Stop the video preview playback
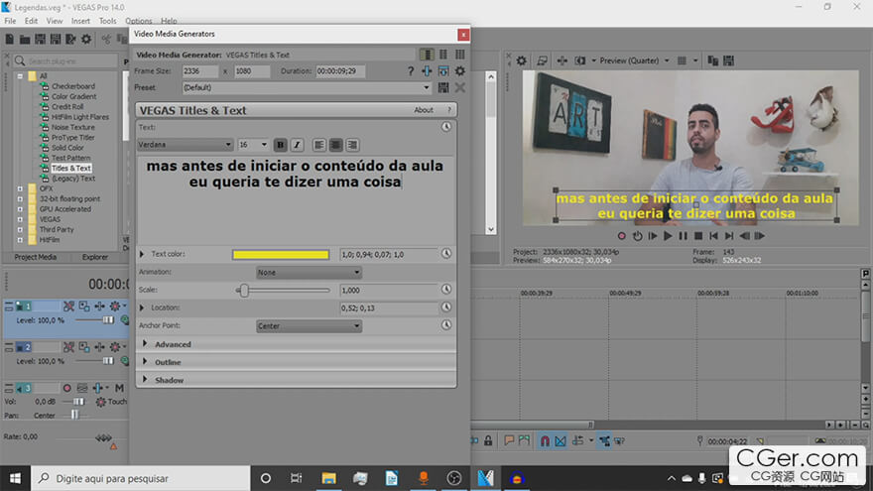Screen dimensions: 873x491 pos(698,236)
